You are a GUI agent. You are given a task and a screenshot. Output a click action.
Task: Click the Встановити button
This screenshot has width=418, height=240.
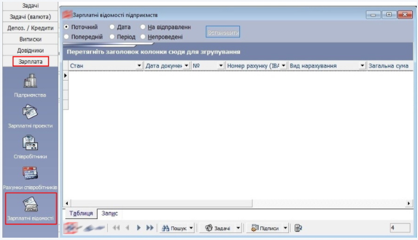point(223,32)
